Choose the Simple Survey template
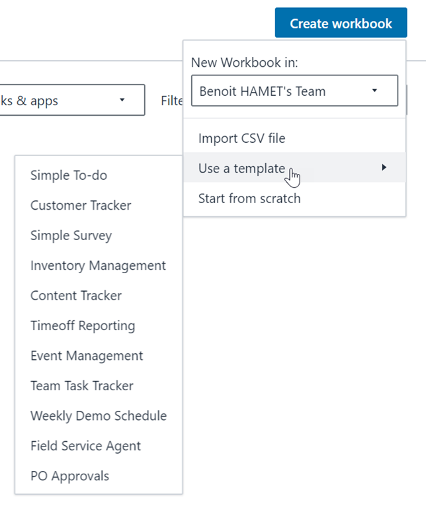The height and width of the screenshot is (508, 426). [x=71, y=235]
